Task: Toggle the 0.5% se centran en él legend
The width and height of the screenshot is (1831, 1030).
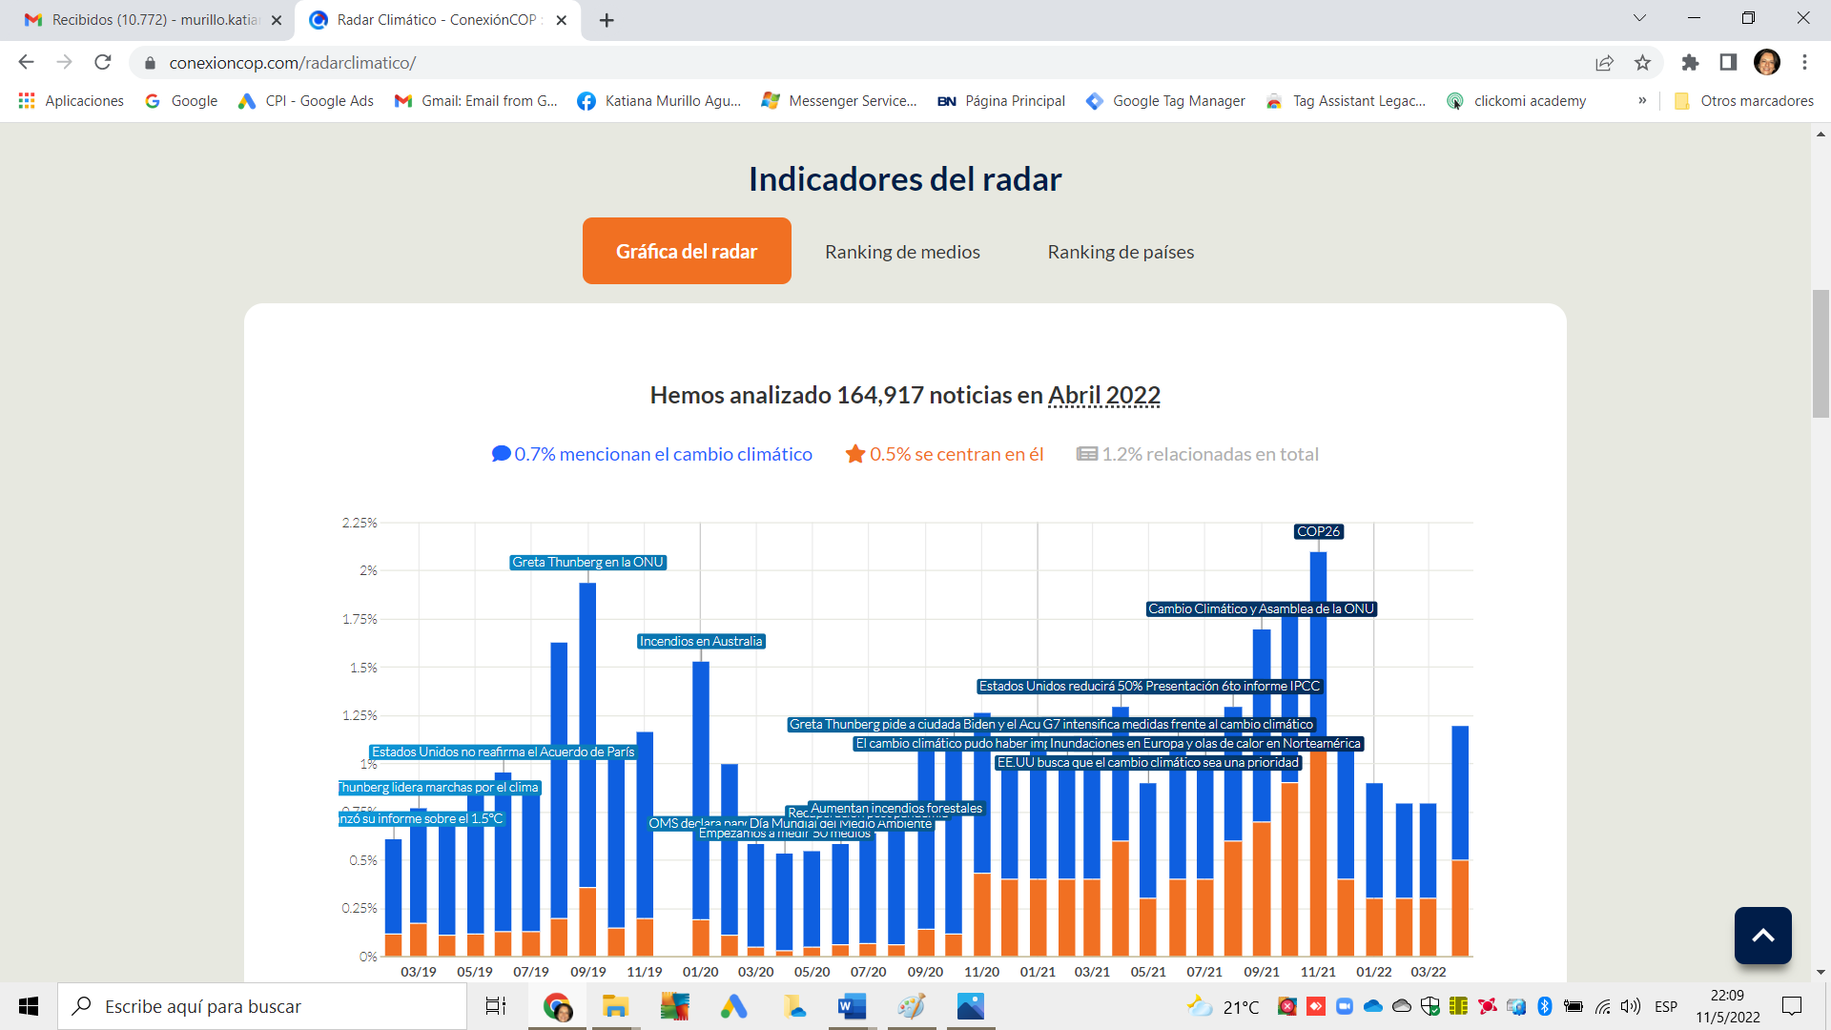Action: 944,454
